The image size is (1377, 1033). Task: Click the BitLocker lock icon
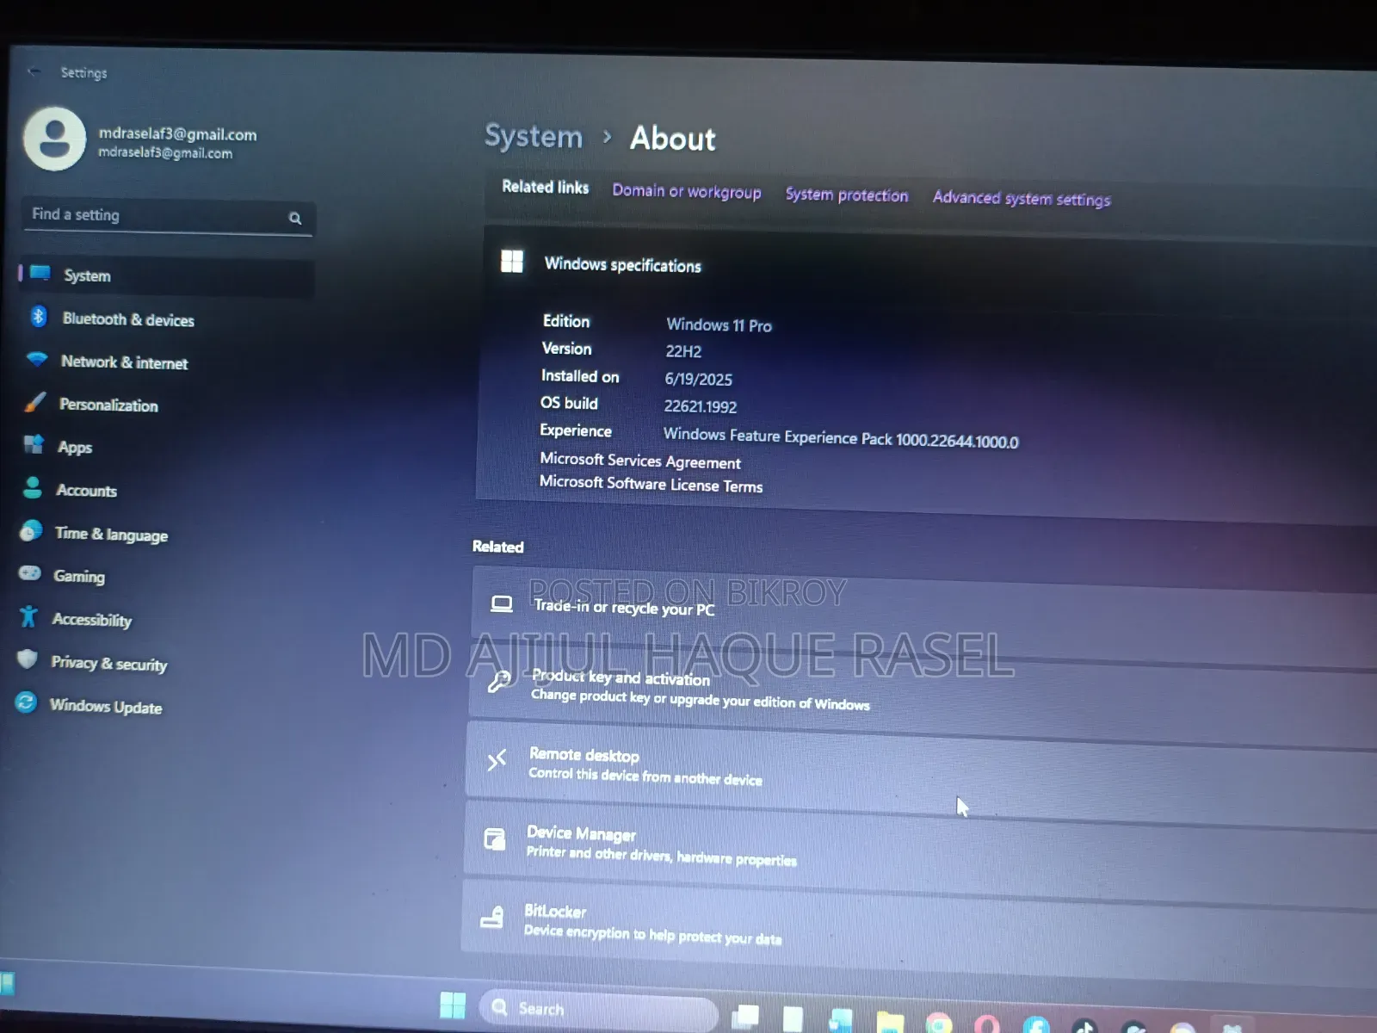[492, 917]
